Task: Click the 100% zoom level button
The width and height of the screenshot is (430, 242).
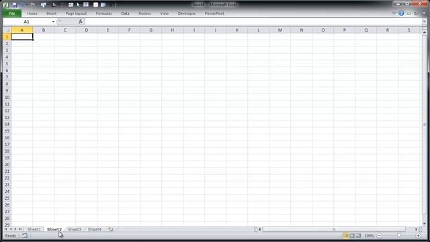Action: pyautogui.click(x=369, y=235)
